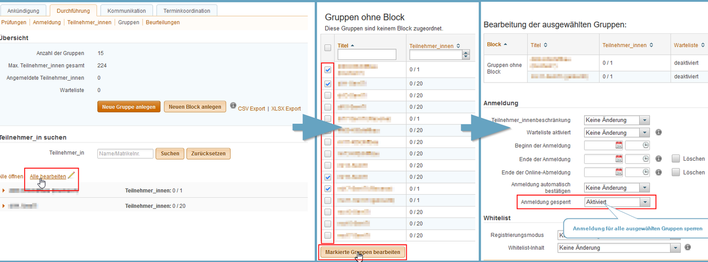Viewport: 708px width, 262px height.
Task: Switch to the Kommunikation tab
Action: (126, 10)
